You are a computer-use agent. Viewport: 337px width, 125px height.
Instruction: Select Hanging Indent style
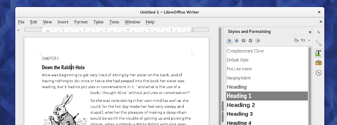(x=267, y=78)
